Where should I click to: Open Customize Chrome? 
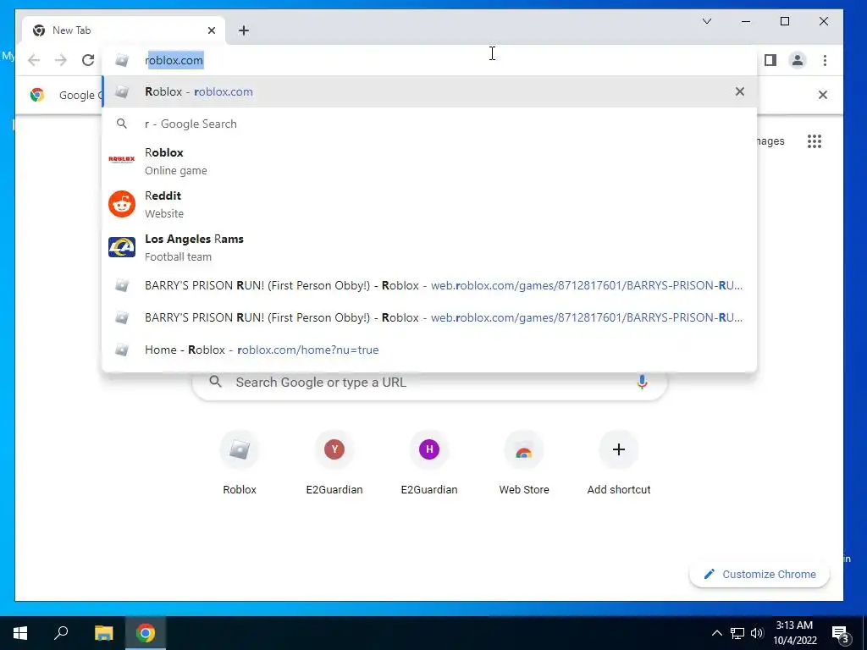point(759,575)
